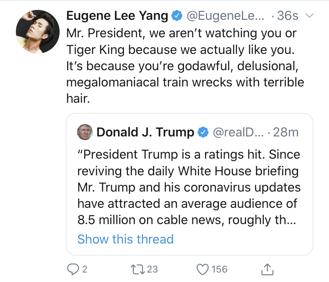Open Eugene Lee Yang's profile picture

click(x=38, y=32)
